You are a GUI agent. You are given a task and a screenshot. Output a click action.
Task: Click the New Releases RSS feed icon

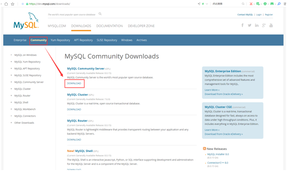pyautogui.click(x=204, y=149)
